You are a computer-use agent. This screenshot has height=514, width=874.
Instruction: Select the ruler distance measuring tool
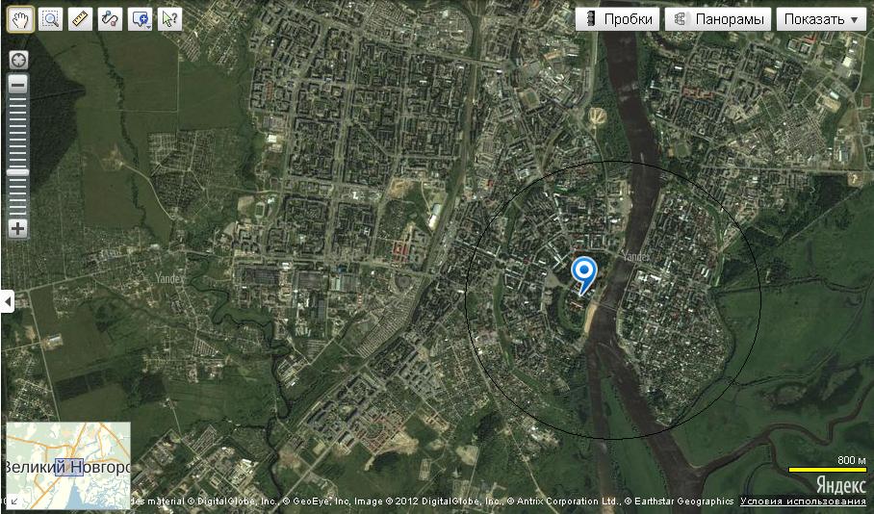coord(80,19)
